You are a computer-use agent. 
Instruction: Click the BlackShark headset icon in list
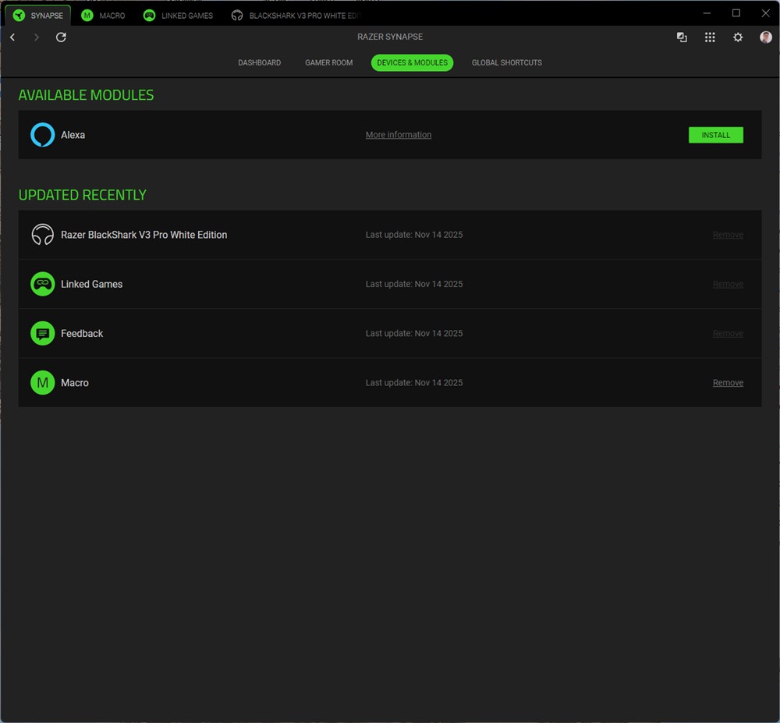pos(42,235)
